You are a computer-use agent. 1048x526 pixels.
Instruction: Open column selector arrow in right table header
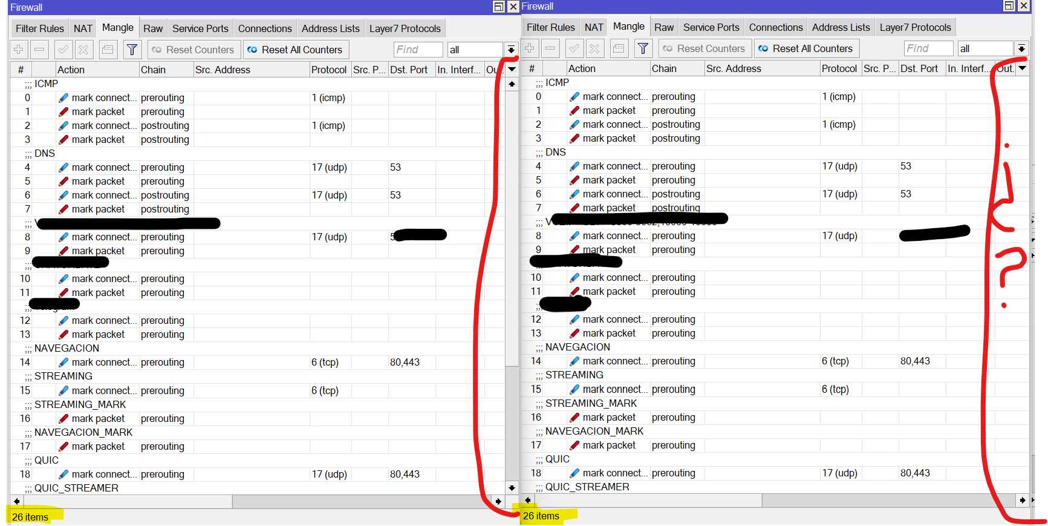pyautogui.click(x=1023, y=68)
